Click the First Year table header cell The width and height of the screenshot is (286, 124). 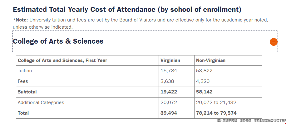pyautogui.click(x=87, y=60)
